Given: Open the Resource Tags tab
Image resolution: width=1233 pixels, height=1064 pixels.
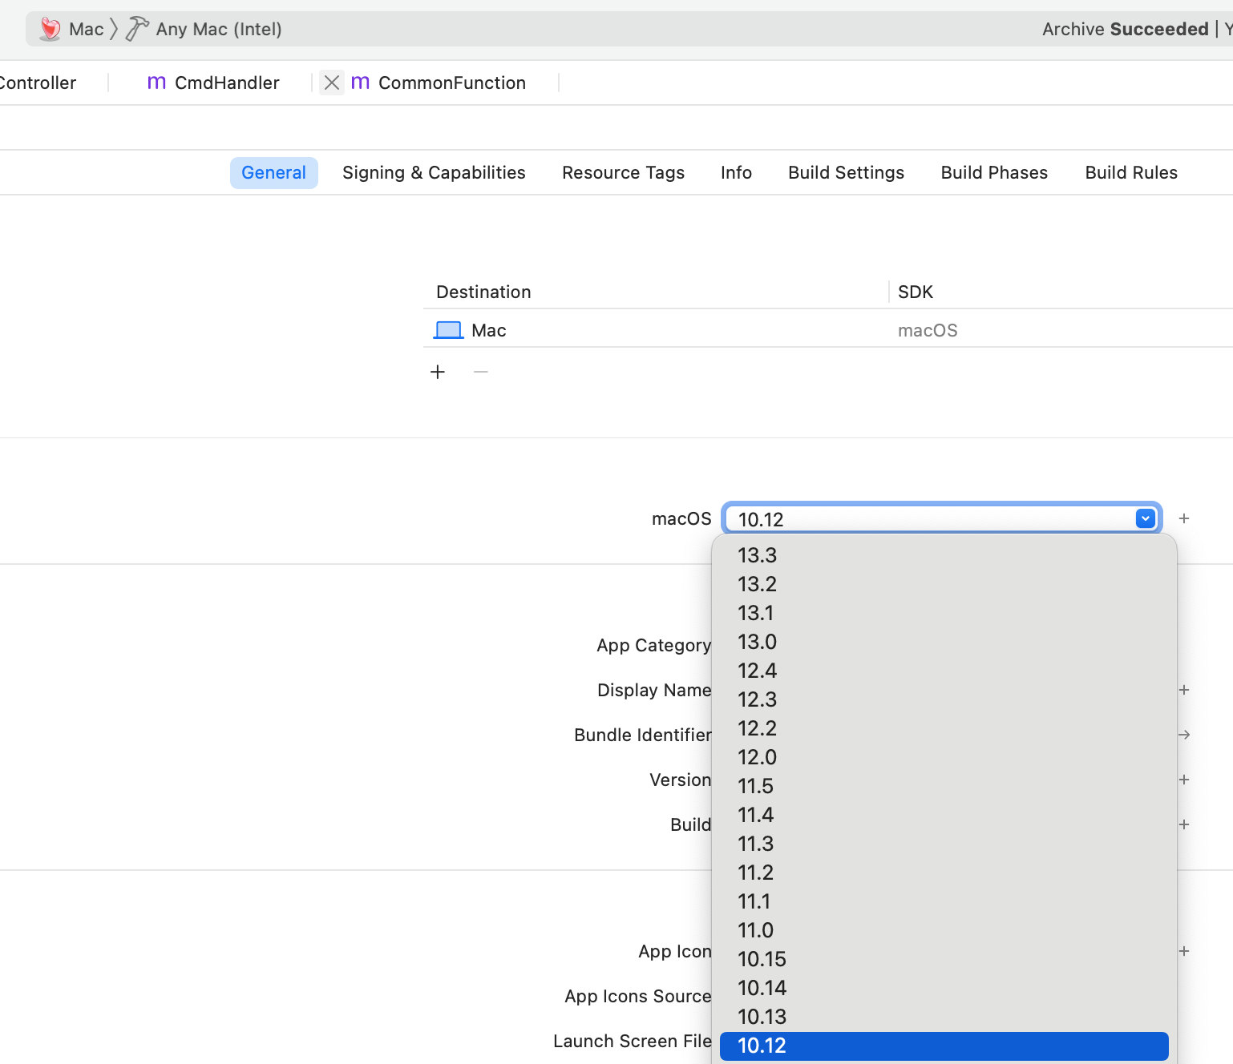Looking at the screenshot, I should tap(623, 173).
